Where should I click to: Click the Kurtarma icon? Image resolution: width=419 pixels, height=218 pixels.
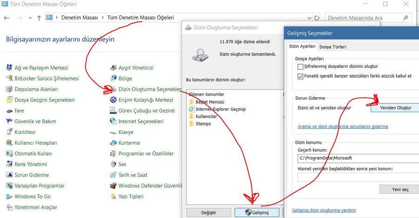point(113,143)
